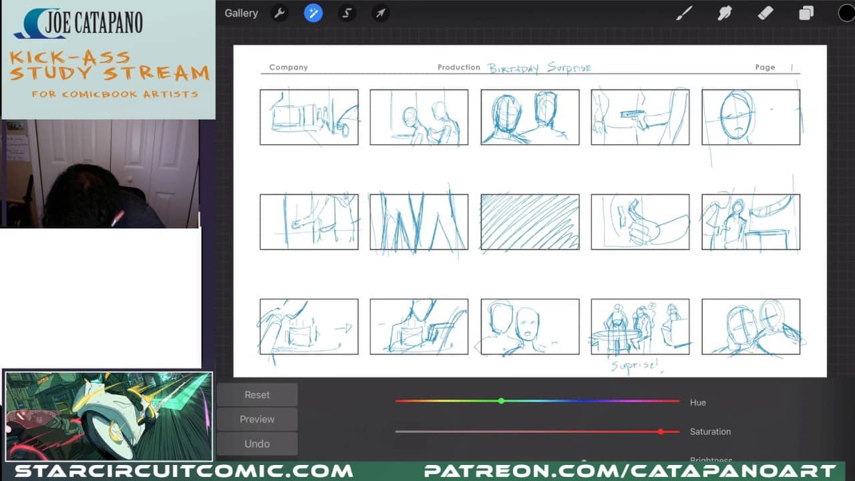Go back to the Gallery
The height and width of the screenshot is (481, 855).
pyautogui.click(x=241, y=13)
